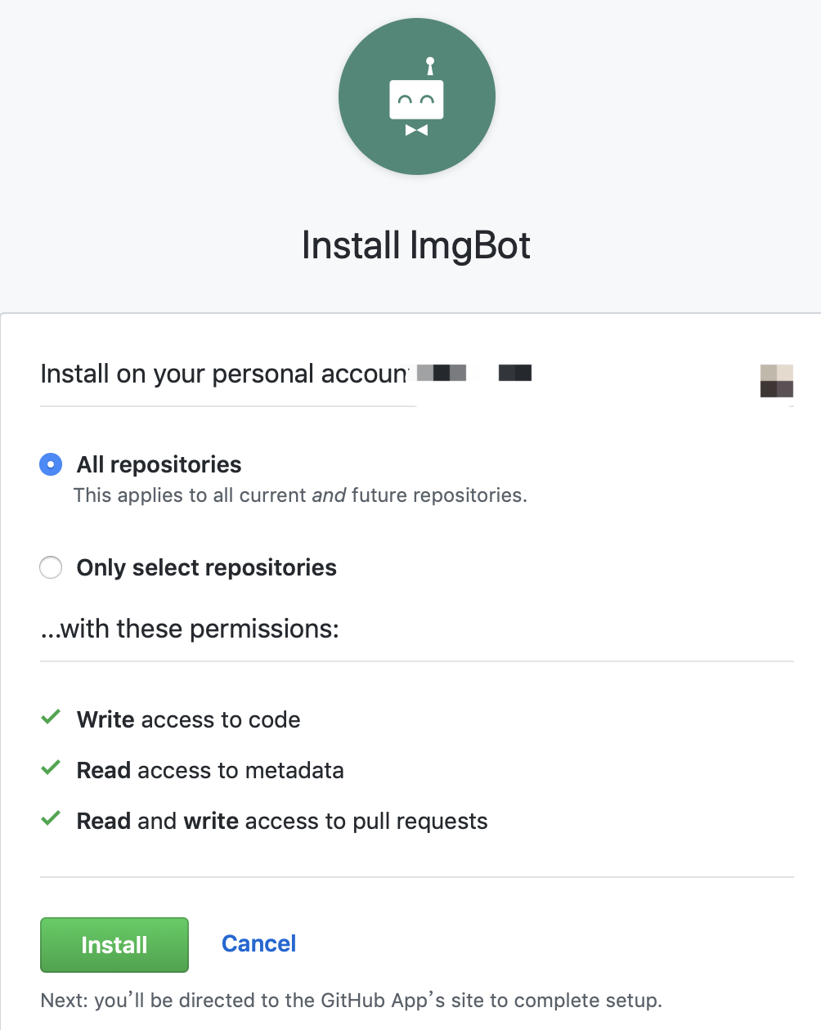Click the with these permissions heading
The image size is (821, 1030).
[190, 629]
